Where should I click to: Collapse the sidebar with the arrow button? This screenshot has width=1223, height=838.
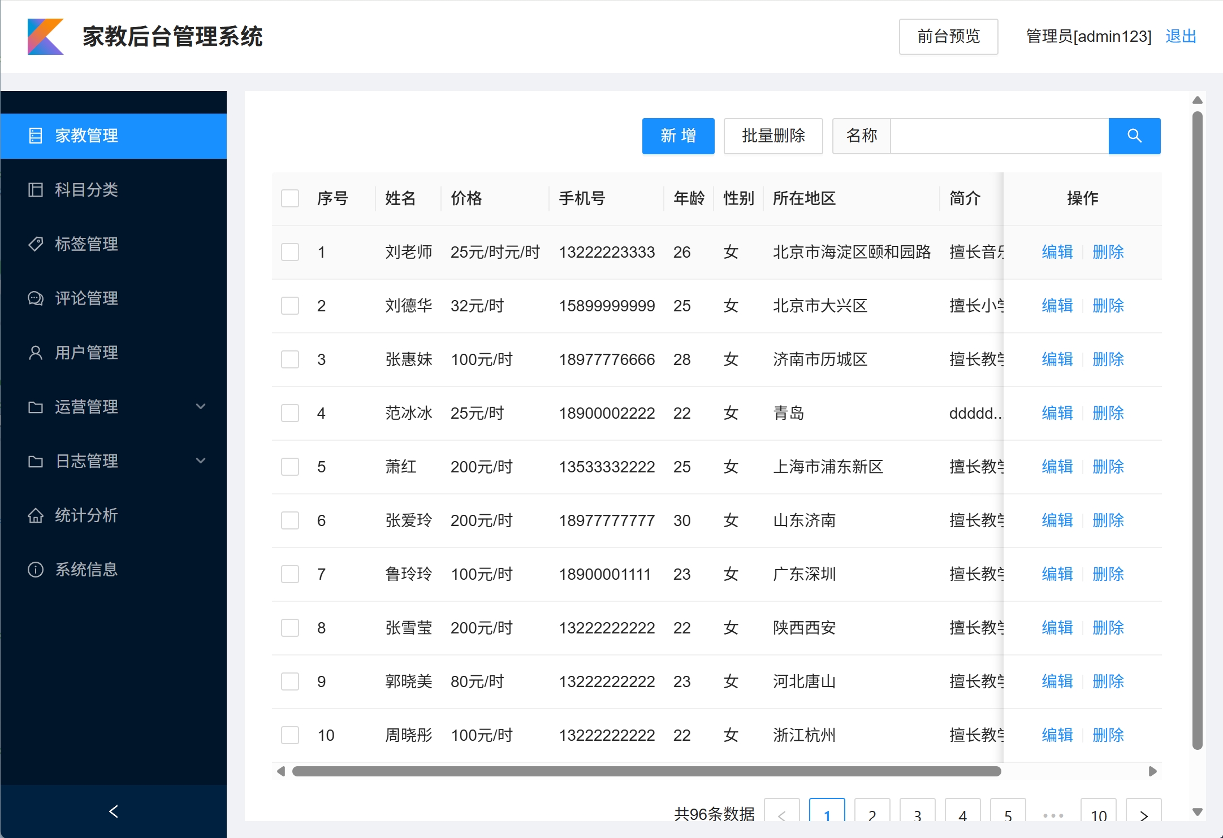click(113, 811)
